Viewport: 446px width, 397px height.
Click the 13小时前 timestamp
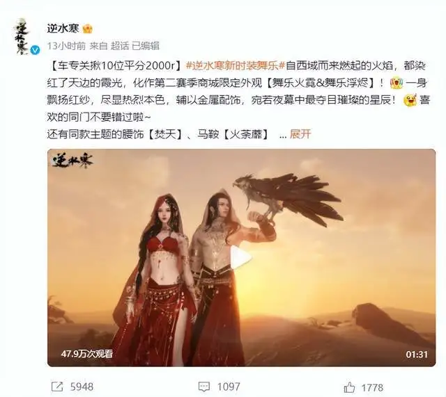(x=66, y=46)
